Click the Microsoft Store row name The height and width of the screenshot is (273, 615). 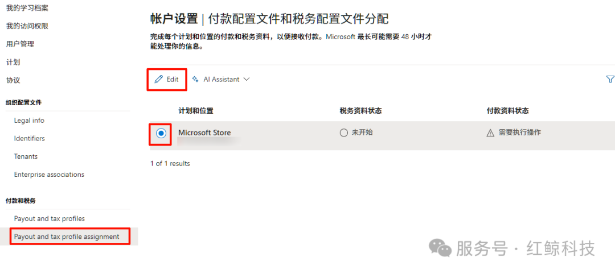[204, 133]
